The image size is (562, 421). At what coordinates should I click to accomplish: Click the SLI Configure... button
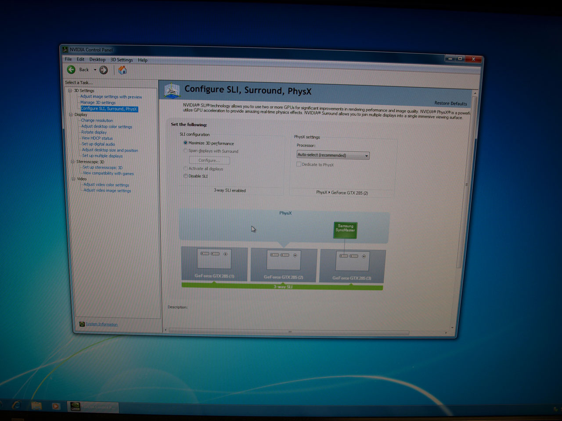[209, 160]
